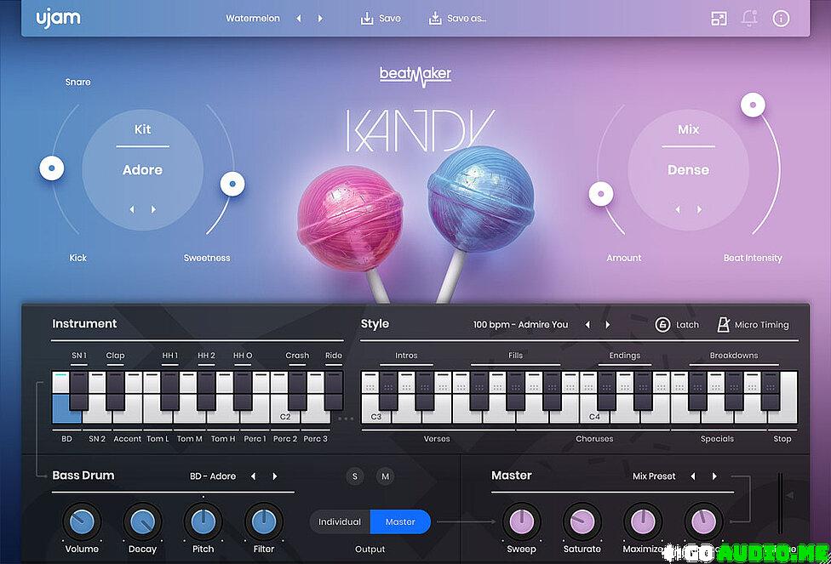The image size is (831, 564).
Task: Select next preset after Watermelon
Action: (x=320, y=18)
